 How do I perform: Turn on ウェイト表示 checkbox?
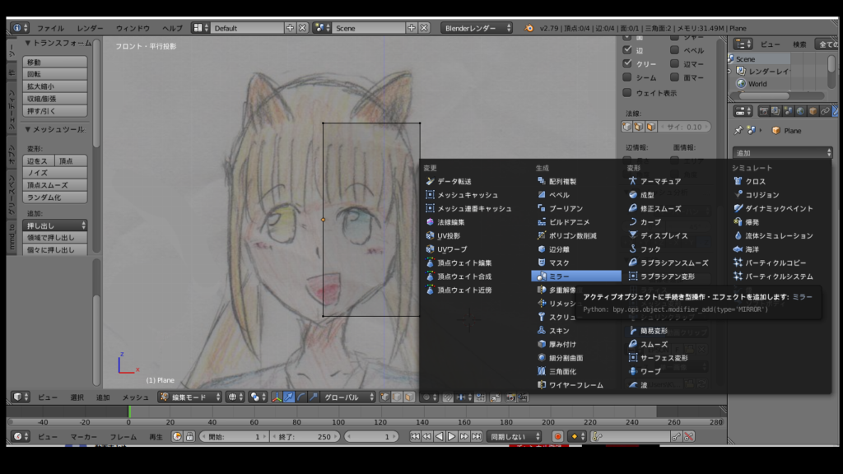(627, 92)
